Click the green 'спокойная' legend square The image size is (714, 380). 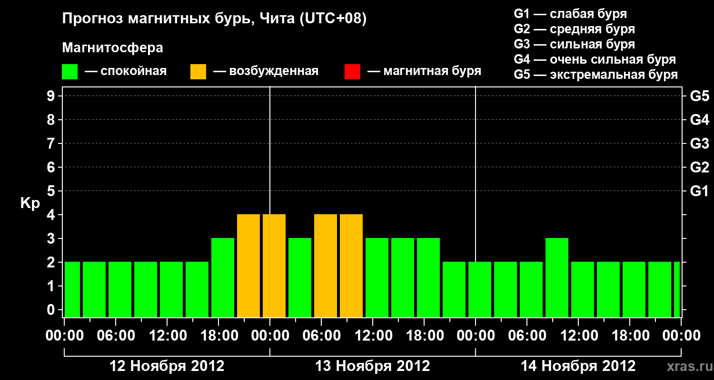click(69, 72)
